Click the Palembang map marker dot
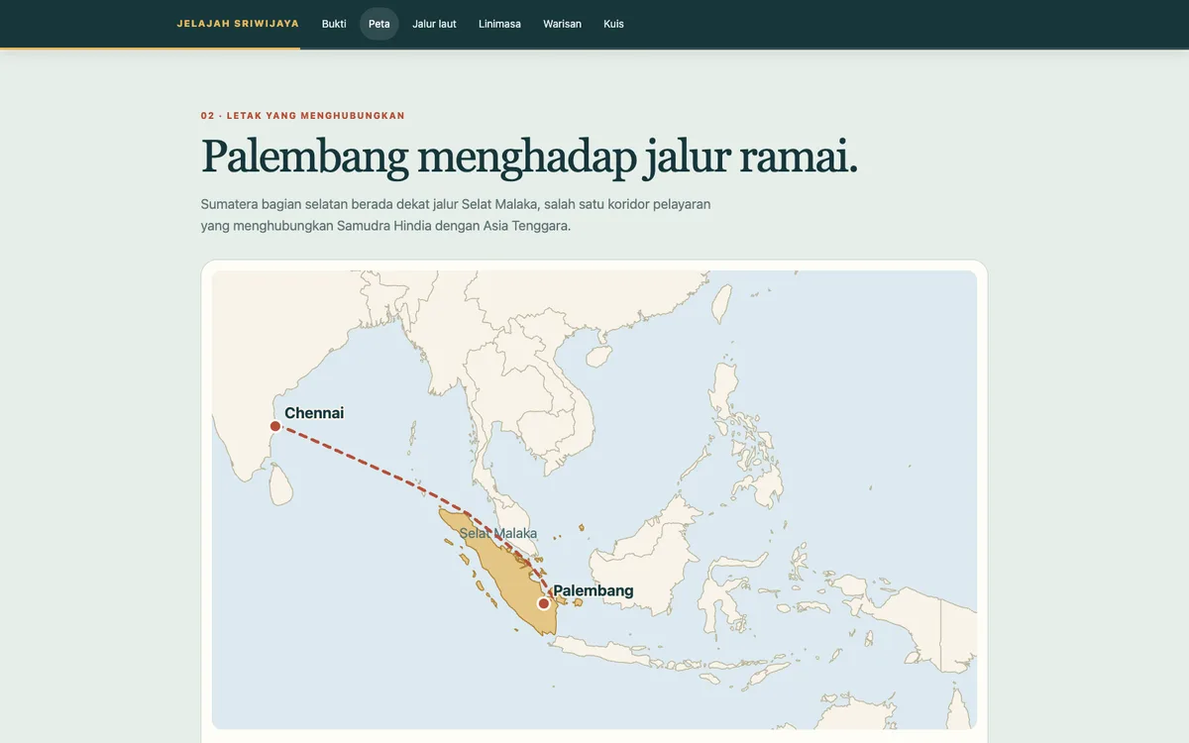The width and height of the screenshot is (1189, 743). click(543, 603)
